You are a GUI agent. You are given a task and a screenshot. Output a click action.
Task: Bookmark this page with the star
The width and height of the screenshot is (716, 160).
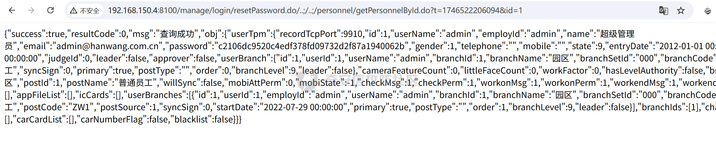point(681,11)
